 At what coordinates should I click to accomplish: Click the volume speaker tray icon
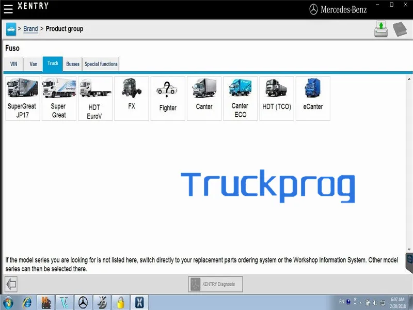(375, 303)
